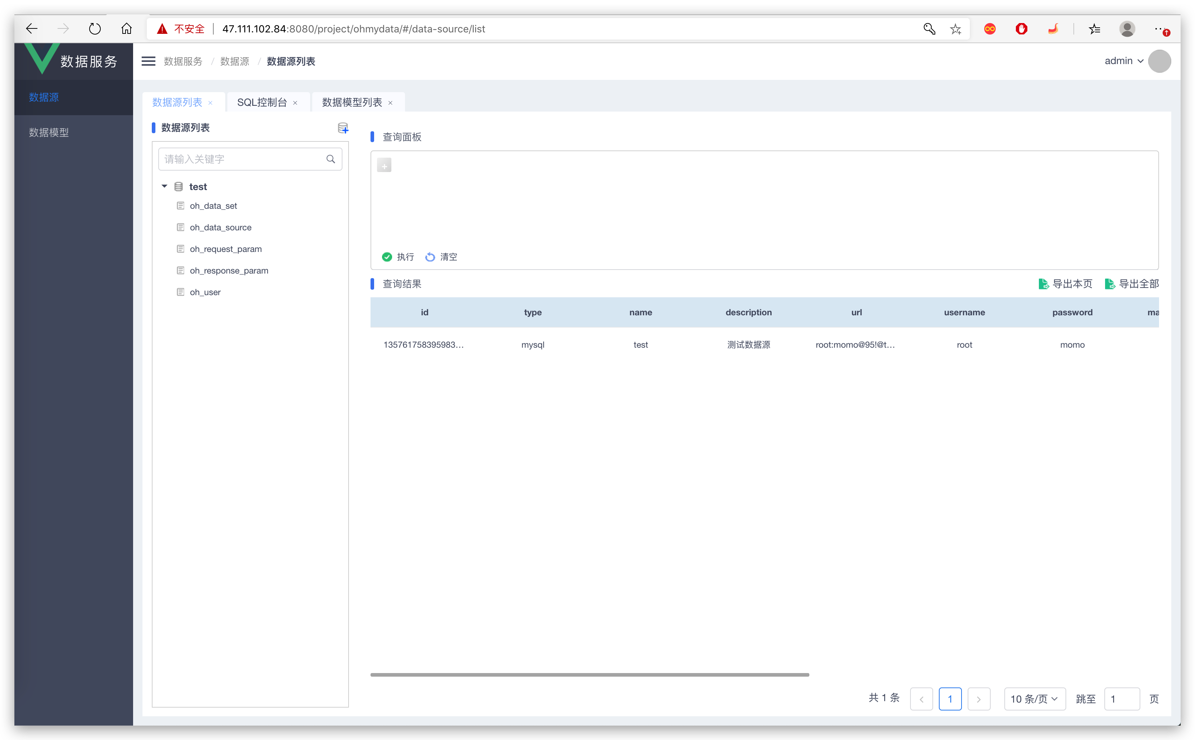Open the admin user dropdown
1195x740 pixels.
1123,61
